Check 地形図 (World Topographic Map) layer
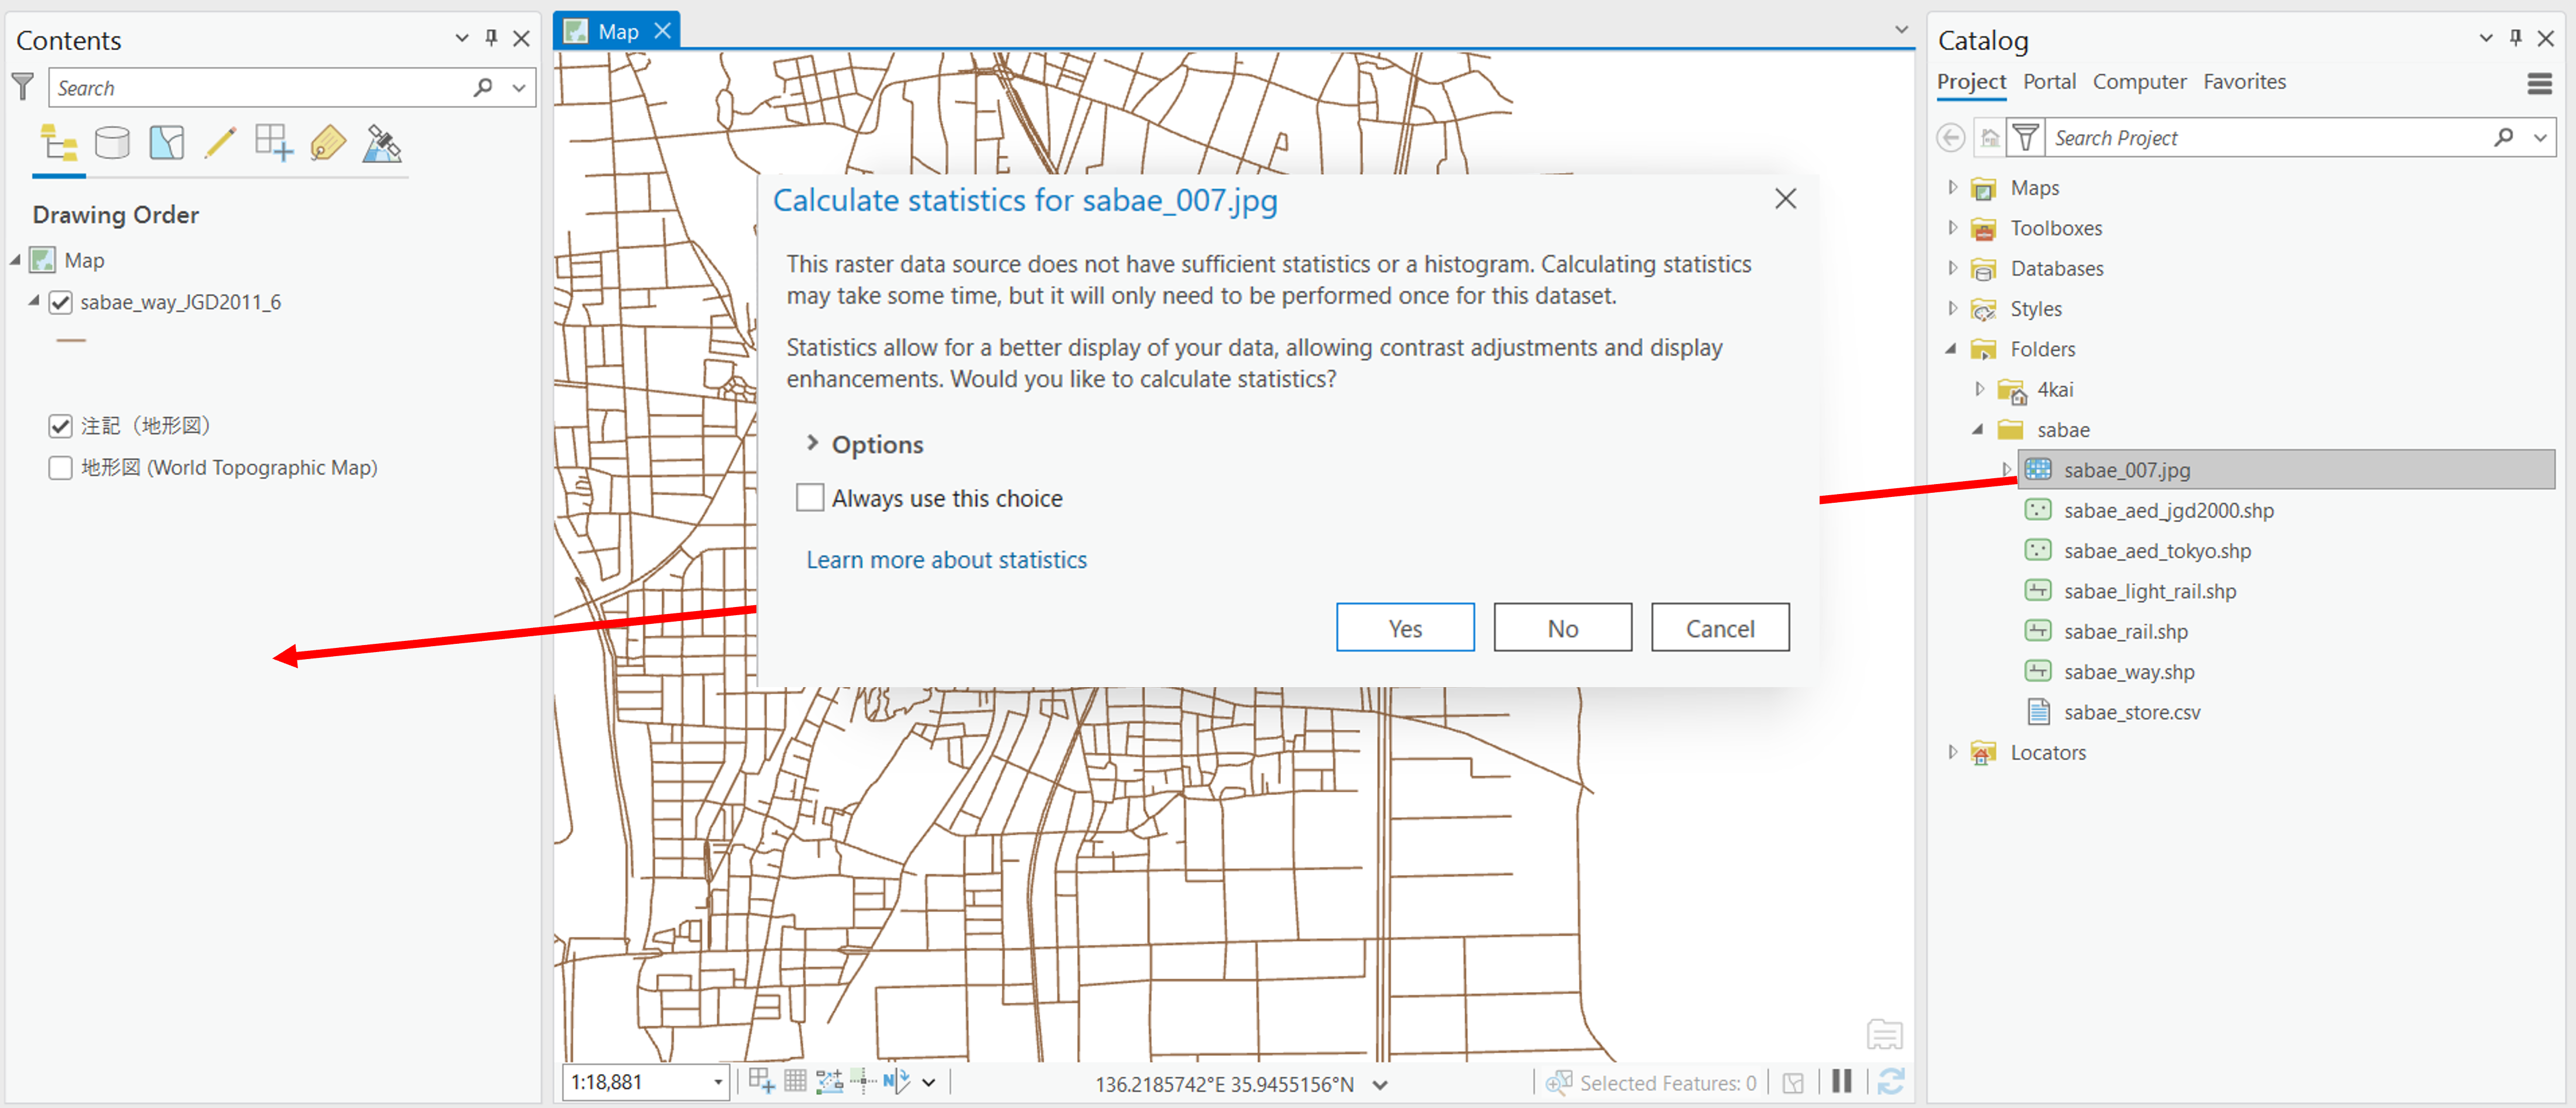Image resolution: width=2576 pixels, height=1108 pixels. 60,468
